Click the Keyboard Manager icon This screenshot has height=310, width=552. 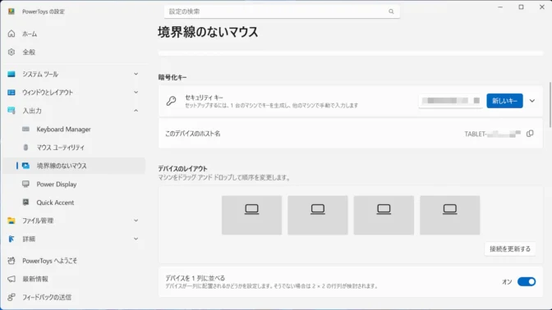point(25,129)
